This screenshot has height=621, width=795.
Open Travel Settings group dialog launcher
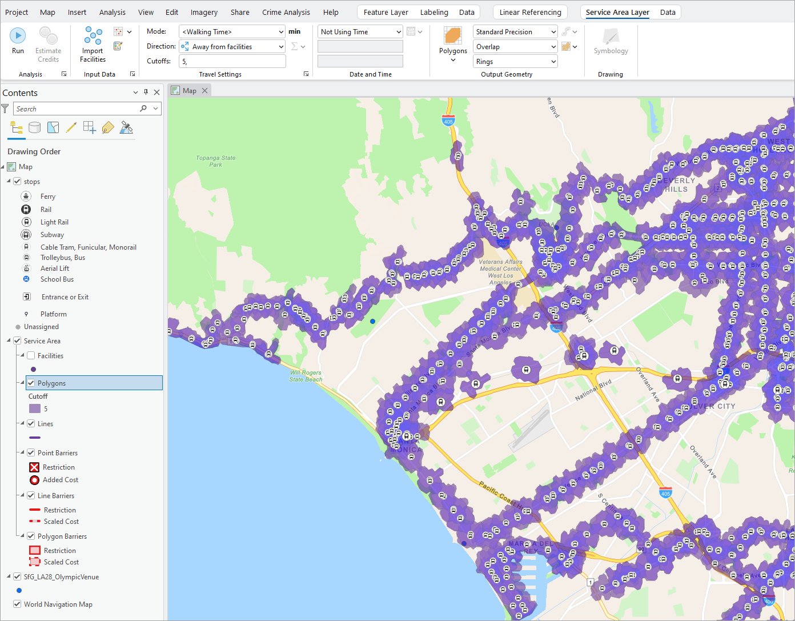pos(306,74)
